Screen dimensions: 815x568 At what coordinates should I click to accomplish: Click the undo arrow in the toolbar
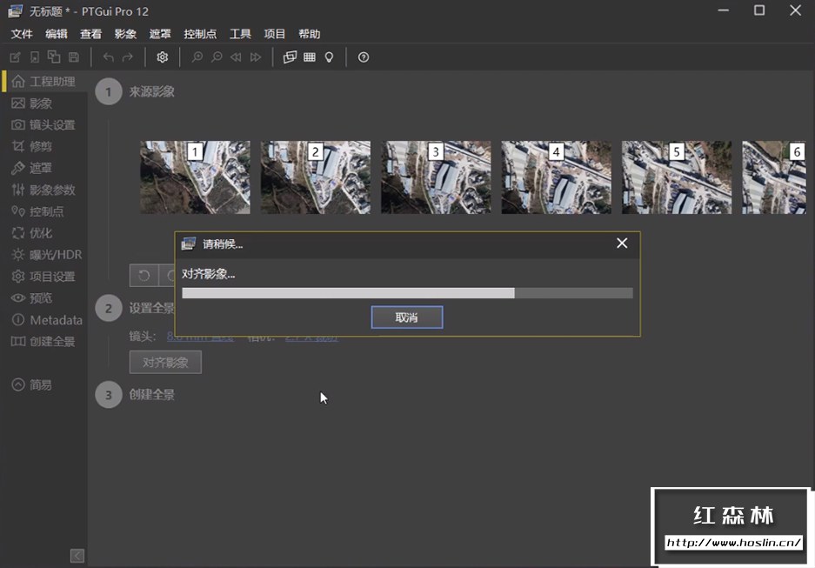point(109,57)
